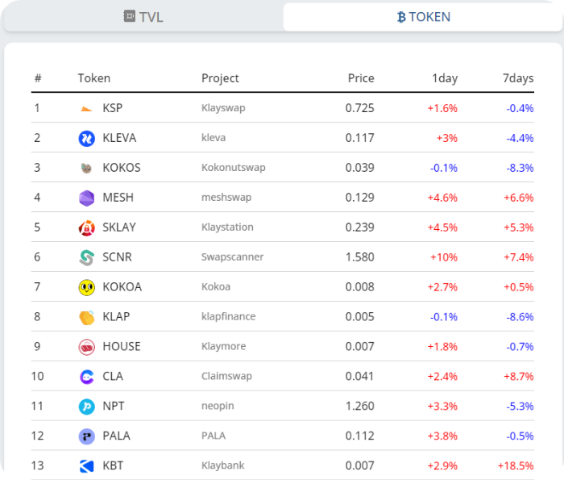This screenshot has height=480, width=564.
Task: Open the Claimswap project entry
Action: tap(226, 376)
